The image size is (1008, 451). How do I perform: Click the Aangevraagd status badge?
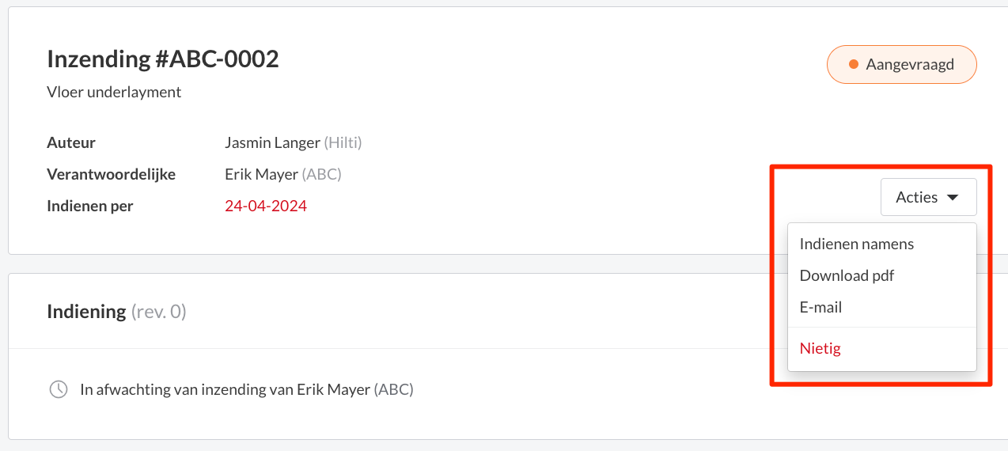[901, 64]
